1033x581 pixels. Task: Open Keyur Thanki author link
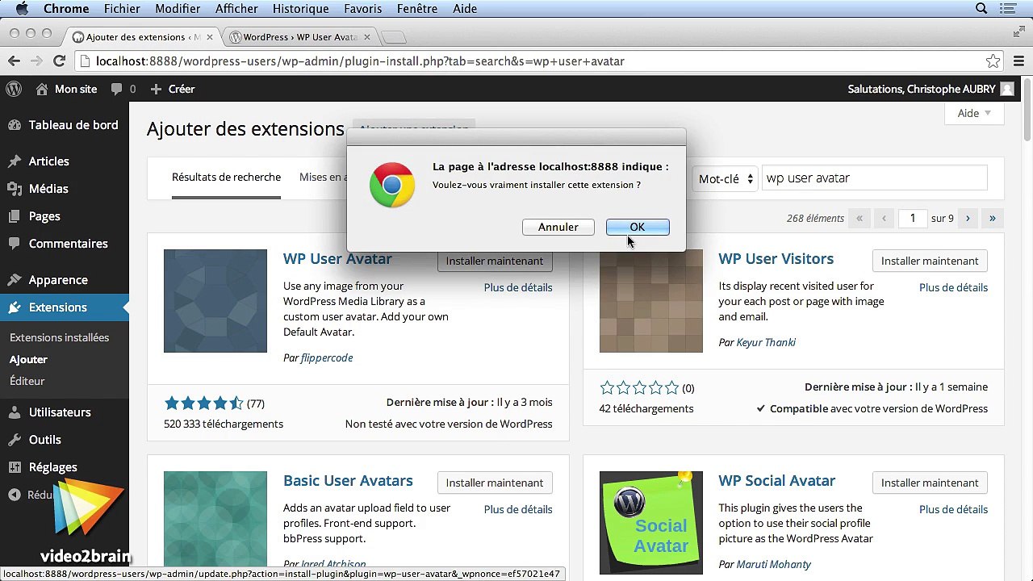[766, 342]
